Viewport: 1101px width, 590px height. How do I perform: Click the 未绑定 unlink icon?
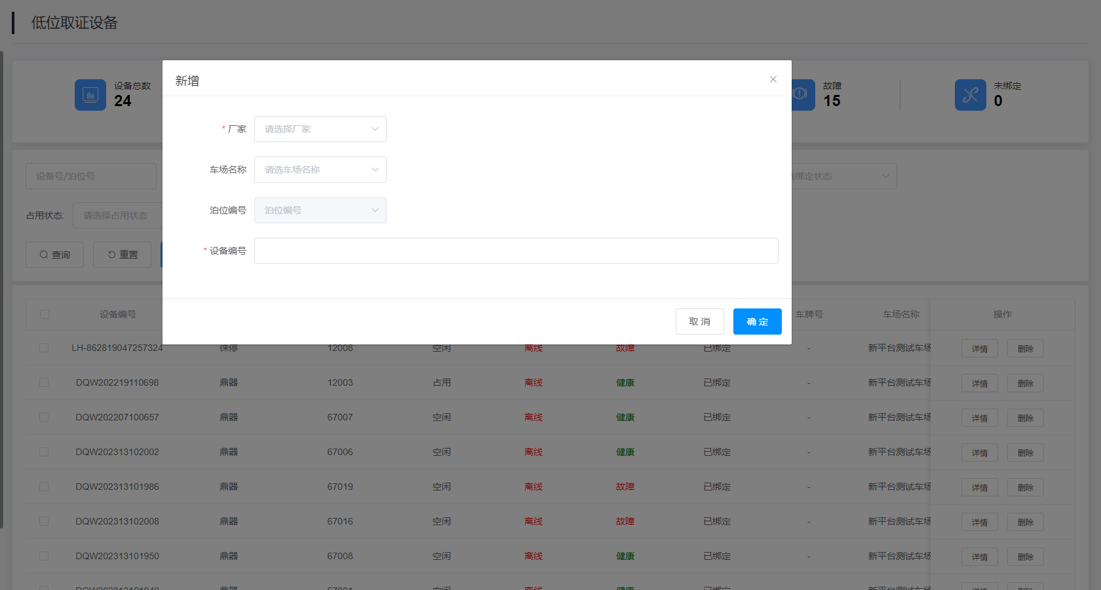coord(970,95)
